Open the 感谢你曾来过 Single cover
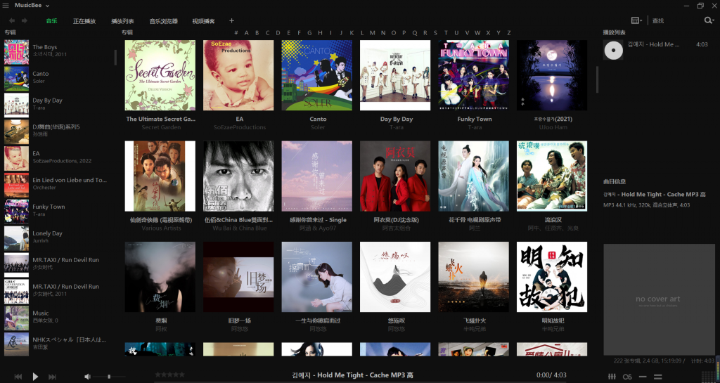This screenshot has height=383, width=720. tap(317, 176)
